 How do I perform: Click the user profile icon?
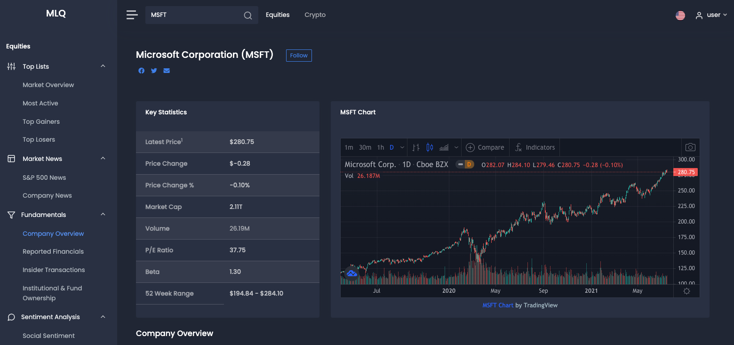[x=699, y=16]
